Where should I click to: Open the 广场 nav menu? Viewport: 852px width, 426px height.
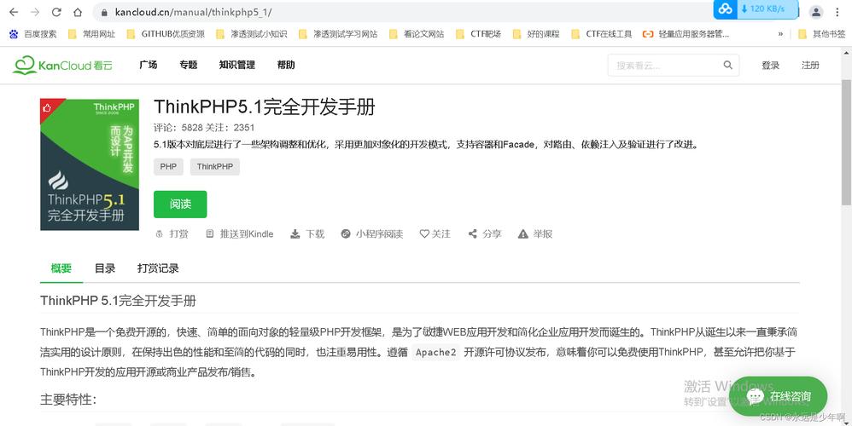click(149, 65)
